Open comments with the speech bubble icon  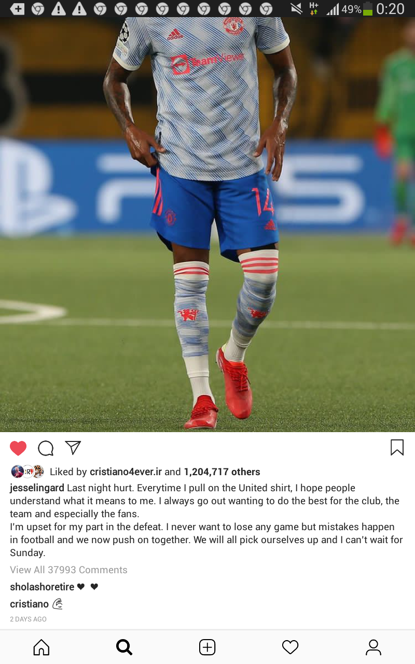(46, 448)
